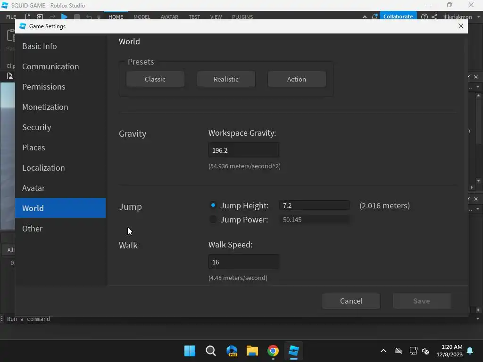Click the Share icon beside Help

434,16
